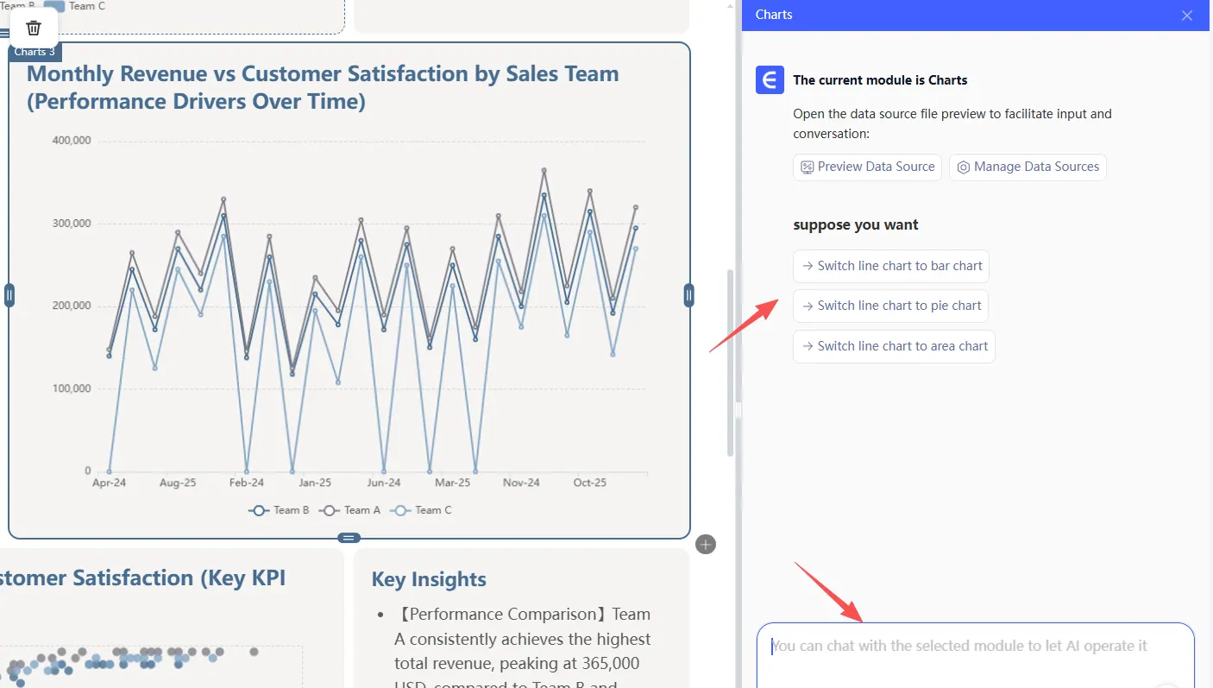This screenshot has width=1213, height=688.
Task: Click the bottom resize handle of chart
Action: click(x=349, y=538)
